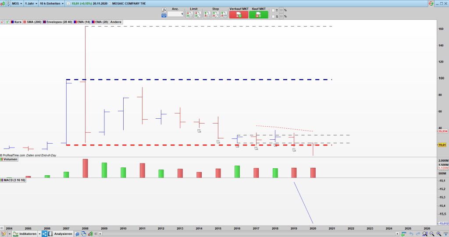Expand the 10 k Einheiten dropdown
This screenshot has width=449, height=237.
coord(51,4)
